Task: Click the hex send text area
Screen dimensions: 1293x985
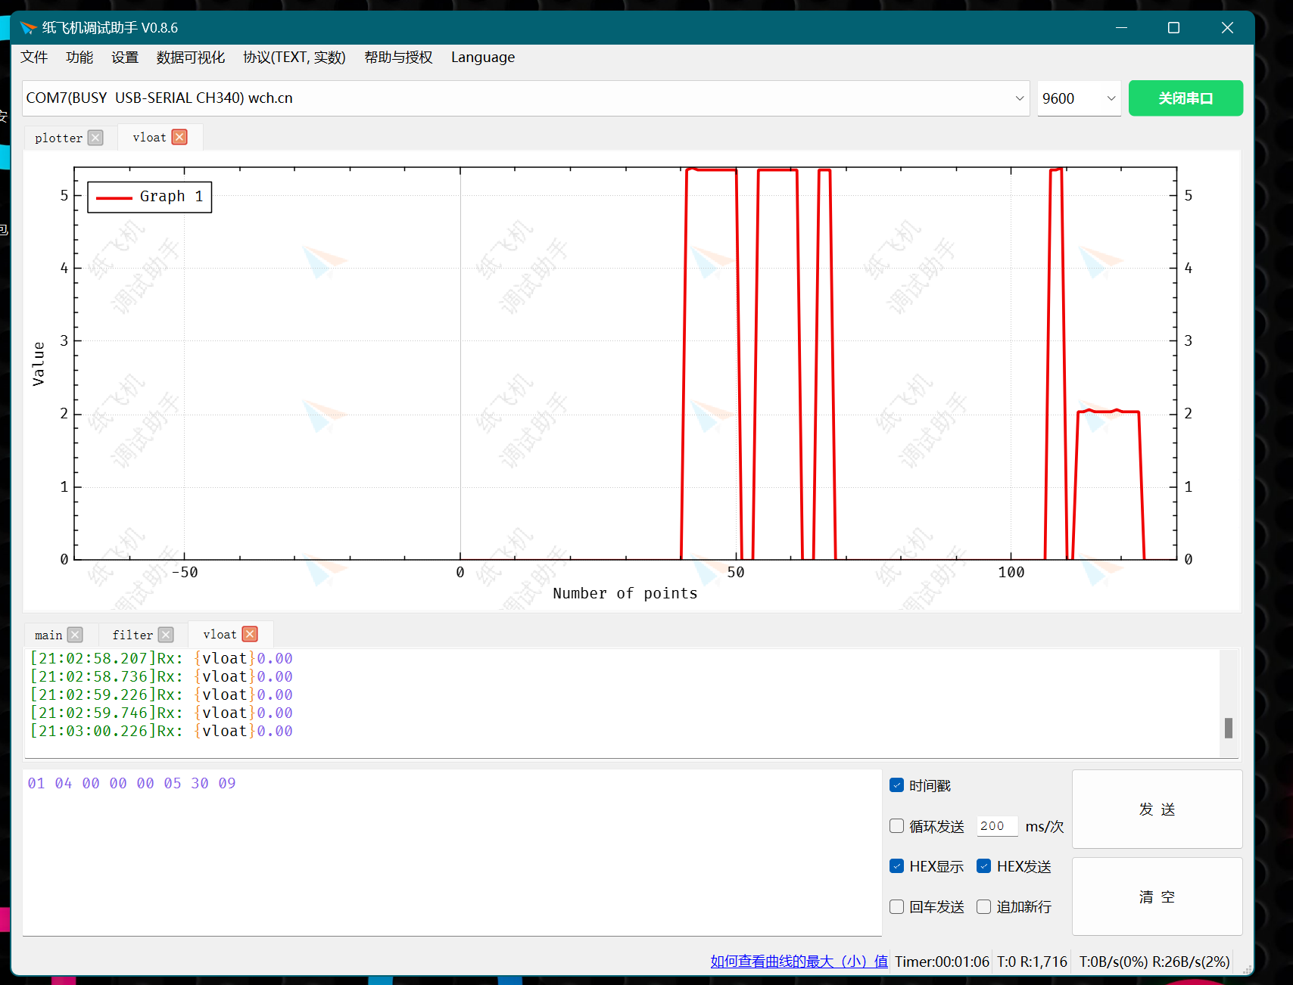Action: click(x=452, y=853)
